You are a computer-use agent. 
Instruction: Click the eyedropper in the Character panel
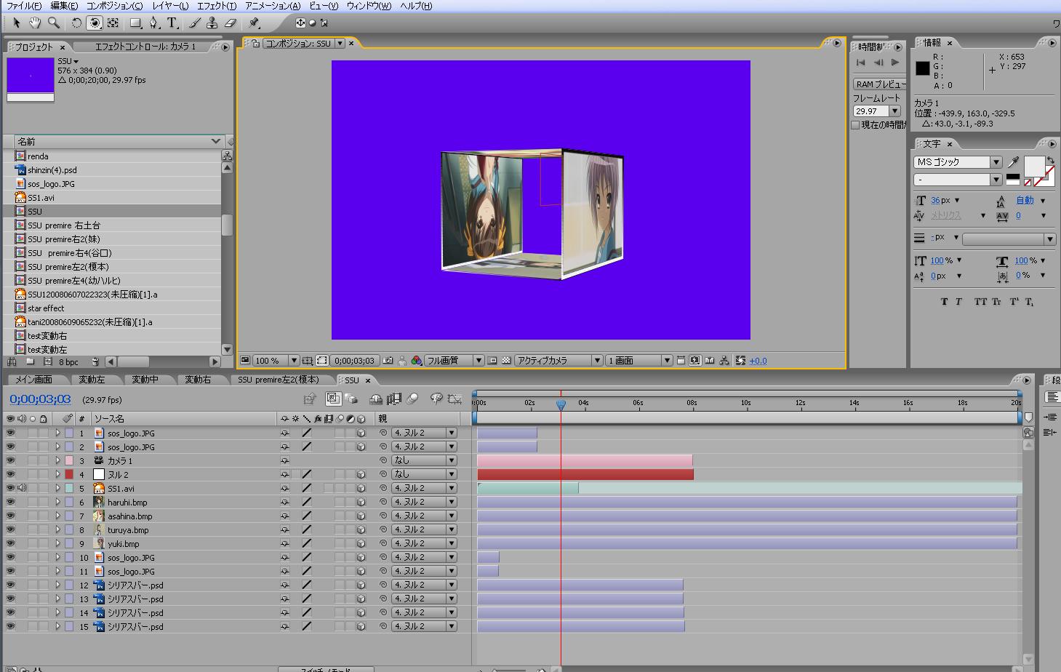[1014, 162]
